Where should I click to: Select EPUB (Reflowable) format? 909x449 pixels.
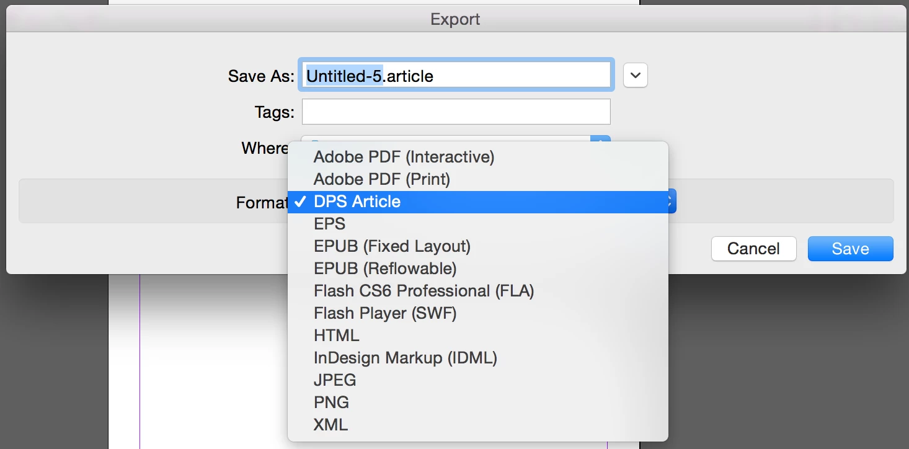[x=478, y=269]
